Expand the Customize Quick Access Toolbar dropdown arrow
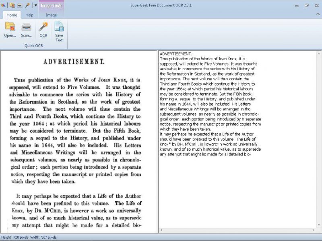The width and height of the screenshot is (322, 241). click(x=35, y=5)
